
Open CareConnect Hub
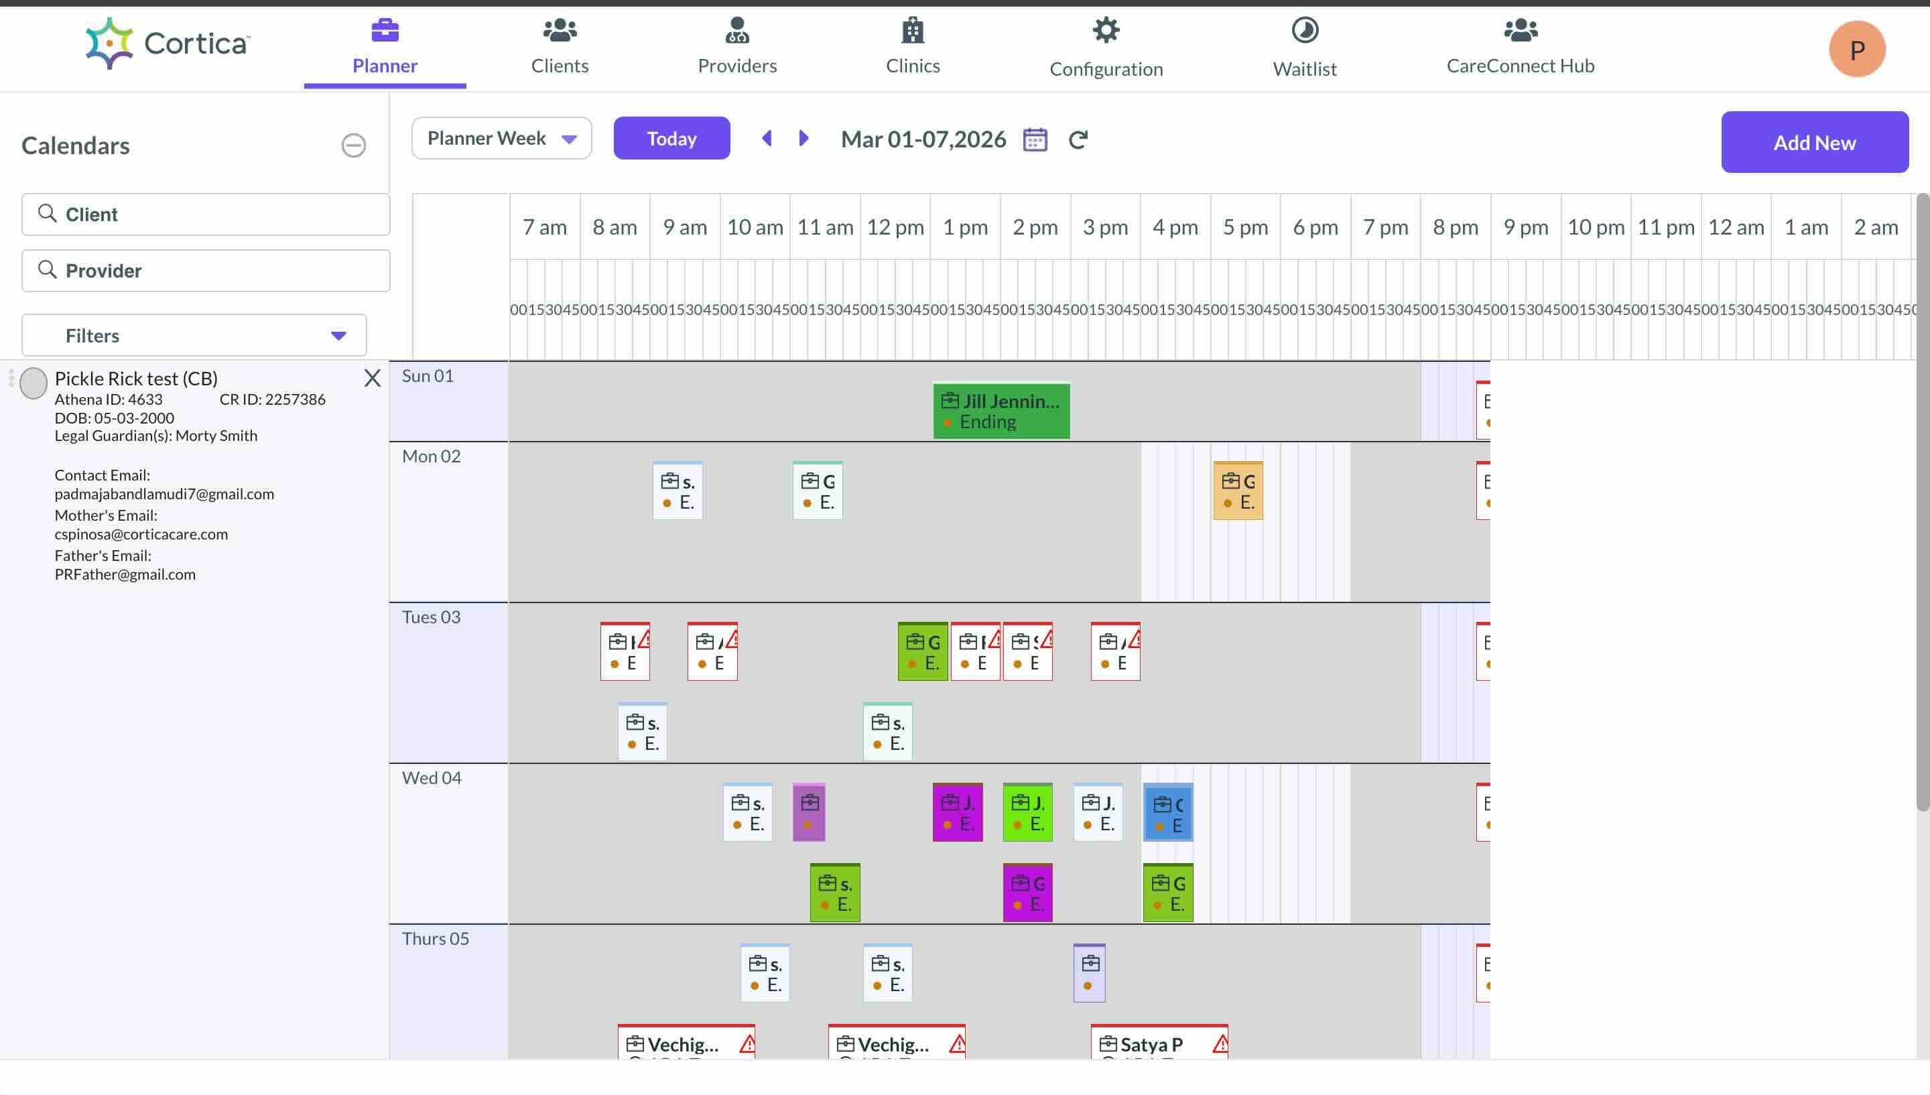click(1521, 48)
